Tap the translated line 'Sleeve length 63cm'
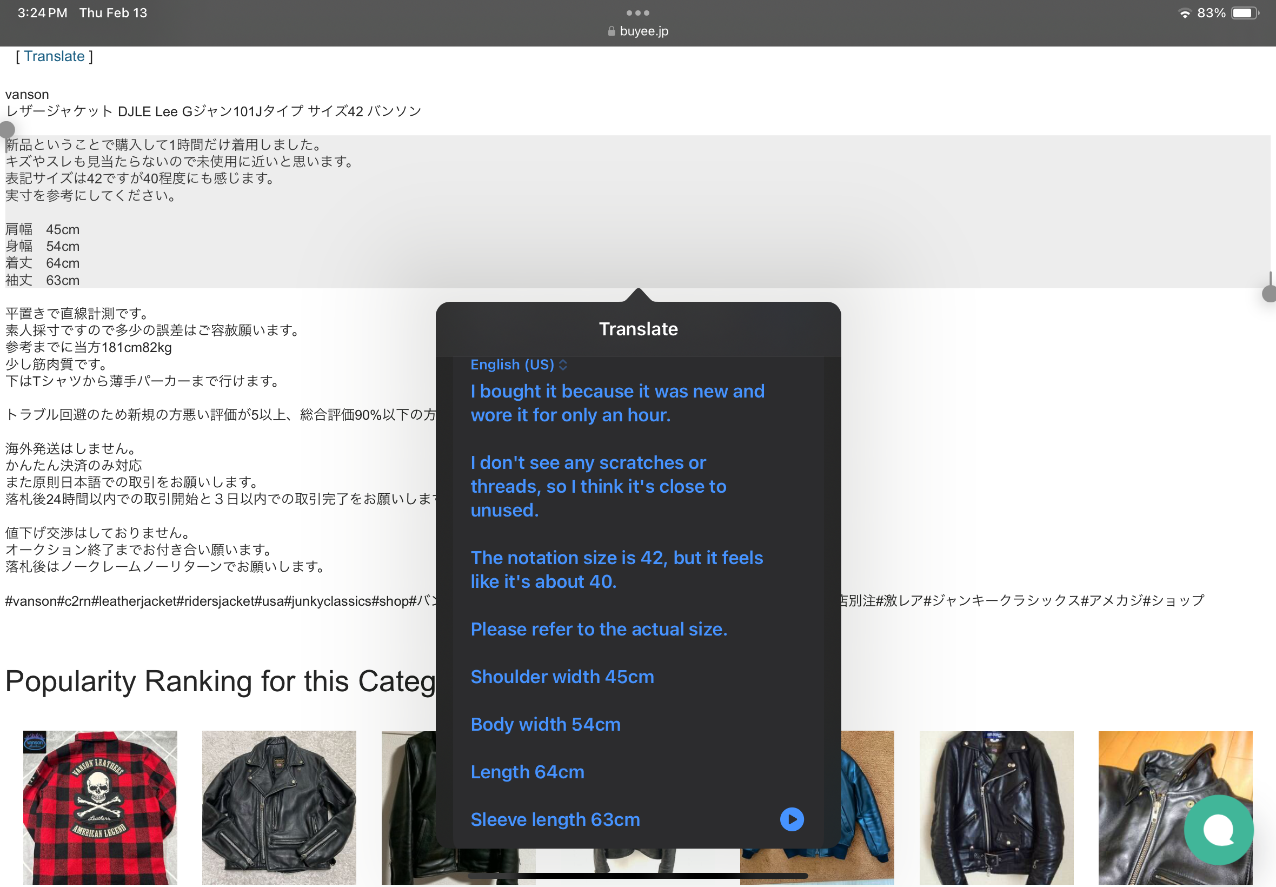Viewport: 1276px width, 887px height. 555,820
